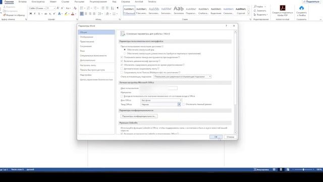Toggle Italic formatting in the Word ribbon
Screen dimensions: 323x182
point(35,14)
